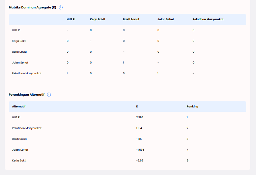Select Kerja Bakti row label in matrix

pos(19,41)
